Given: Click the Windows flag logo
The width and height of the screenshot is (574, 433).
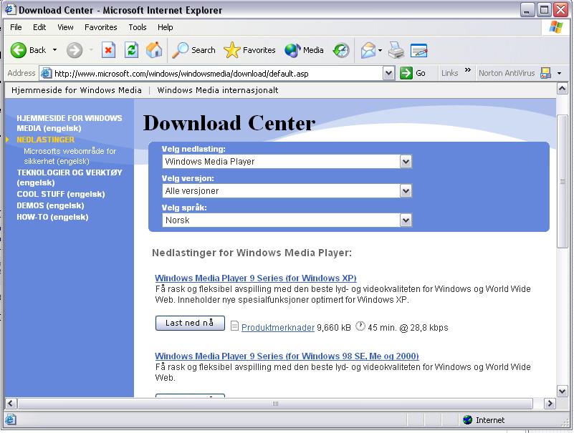Looking at the screenshot, I should (x=555, y=27).
